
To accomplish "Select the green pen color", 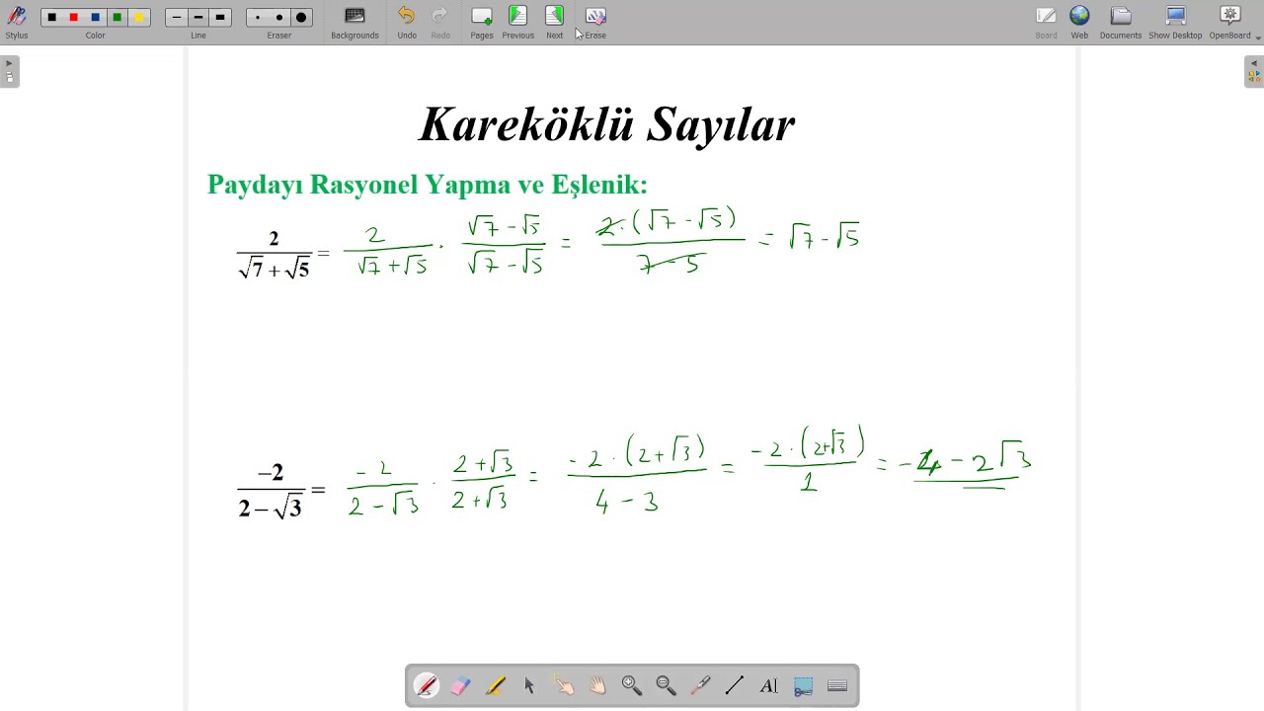I will click(117, 18).
